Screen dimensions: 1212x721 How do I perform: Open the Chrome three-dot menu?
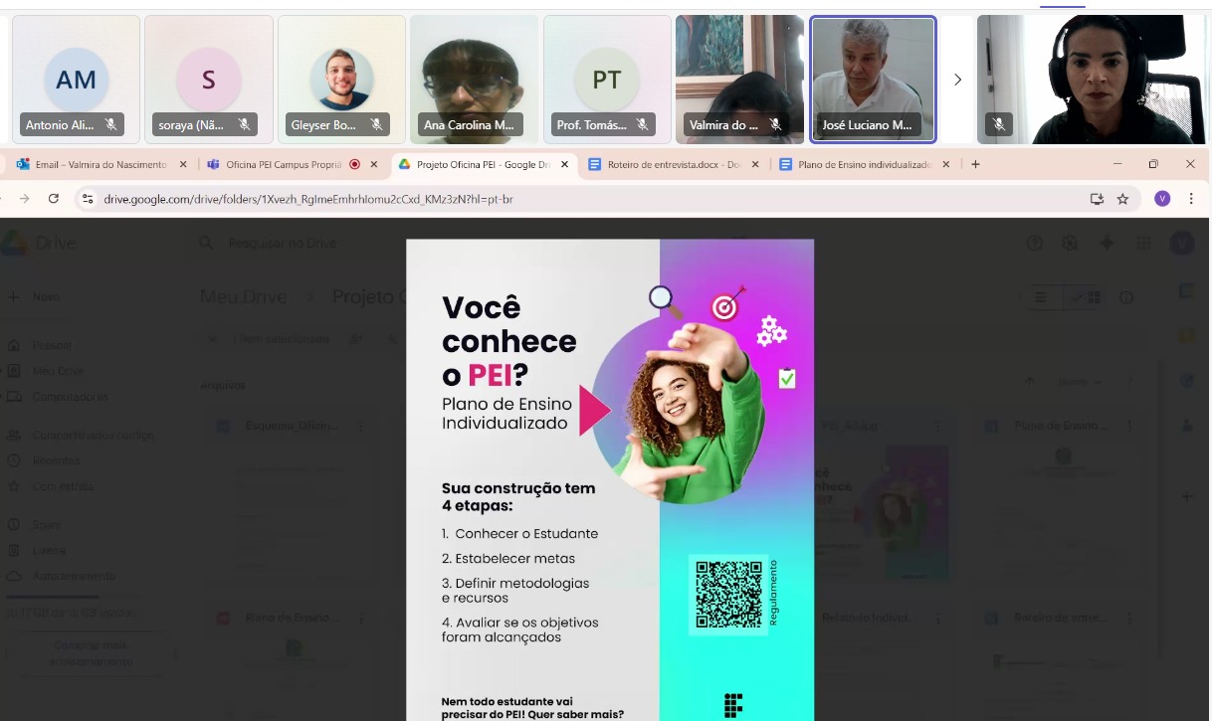1190,199
